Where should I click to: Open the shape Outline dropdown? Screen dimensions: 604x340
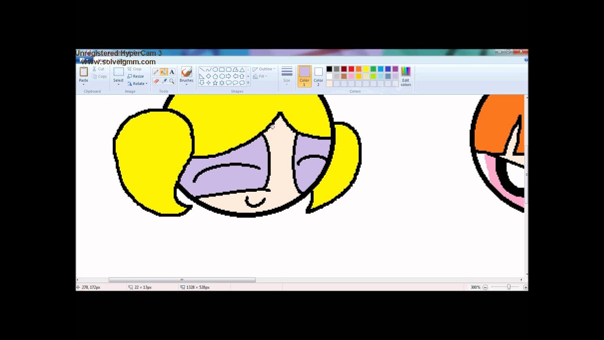pyautogui.click(x=264, y=69)
